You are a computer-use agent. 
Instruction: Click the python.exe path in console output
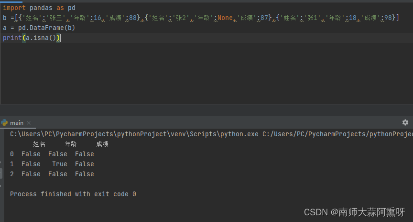(x=134, y=134)
